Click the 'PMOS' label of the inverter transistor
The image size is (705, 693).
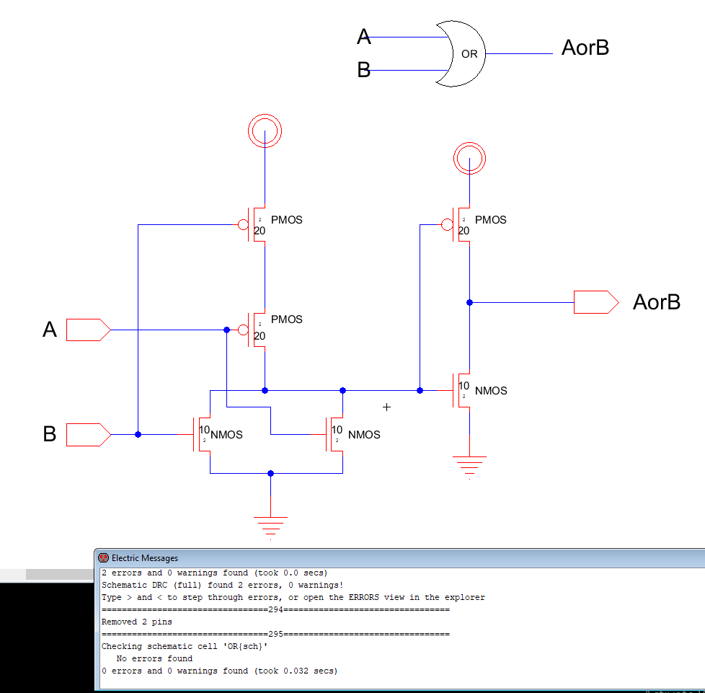490,219
